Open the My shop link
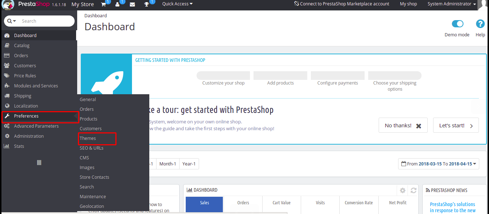 click(408, 4)
